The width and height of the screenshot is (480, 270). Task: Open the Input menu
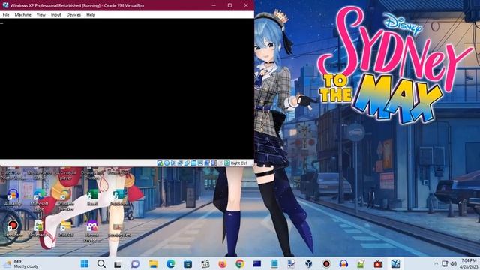point(55,15)
